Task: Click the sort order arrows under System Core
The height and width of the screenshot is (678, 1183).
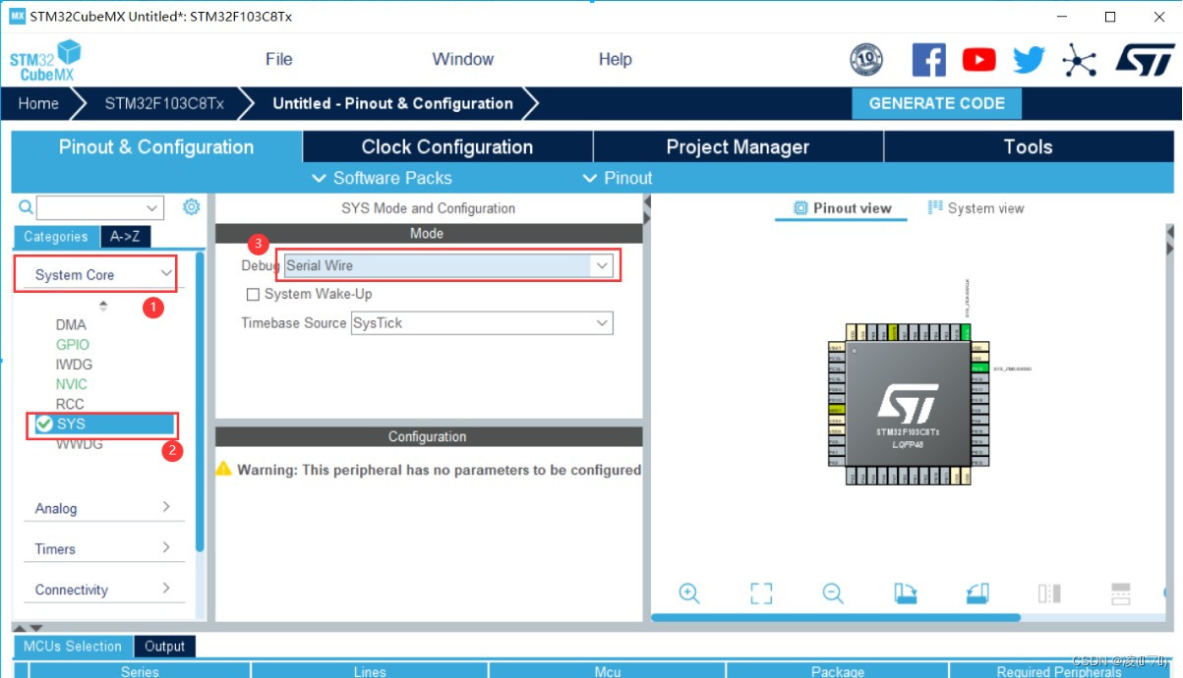Action: [x=103, y=305]
